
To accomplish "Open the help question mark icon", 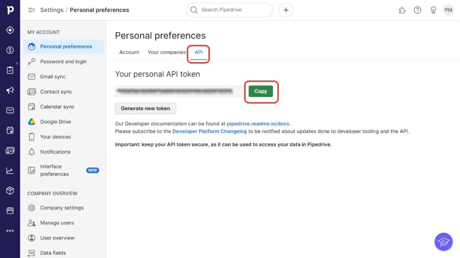I will click(418, 10).
